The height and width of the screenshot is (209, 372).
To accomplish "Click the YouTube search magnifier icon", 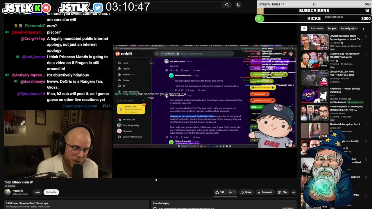I will point(227,5).
